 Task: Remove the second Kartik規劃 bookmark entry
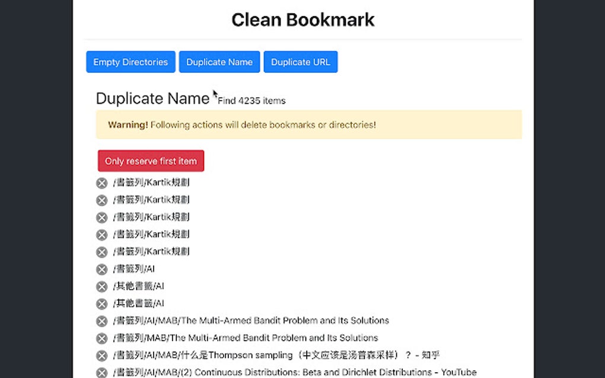click(x=101, y=200)
